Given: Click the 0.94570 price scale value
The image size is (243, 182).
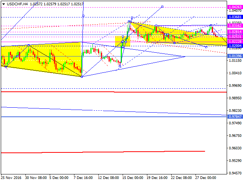Looking at the screenshot, I should coord(235,173).
